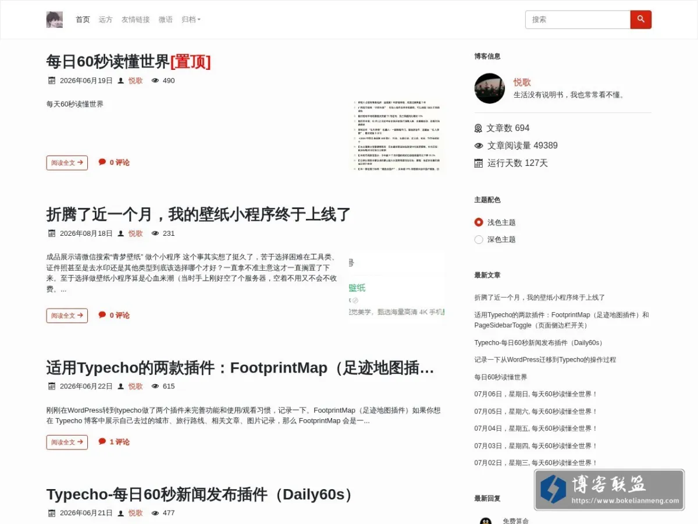Screen dimensions: 698x524
Task: Click the eye icon beside 477 views
Action: pos(155,513)
